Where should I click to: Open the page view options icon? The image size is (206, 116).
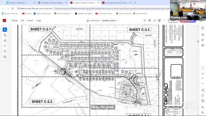pyautogui.click(x=202, y=101)
